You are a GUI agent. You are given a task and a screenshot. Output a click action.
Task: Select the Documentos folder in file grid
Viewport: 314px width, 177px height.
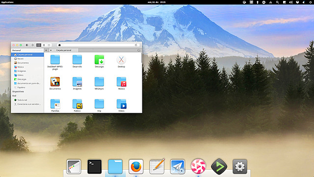click(x=55, y=83)
